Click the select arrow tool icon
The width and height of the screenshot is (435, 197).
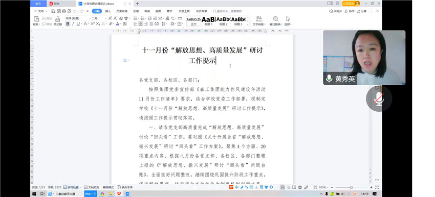(x=288, y=19)
